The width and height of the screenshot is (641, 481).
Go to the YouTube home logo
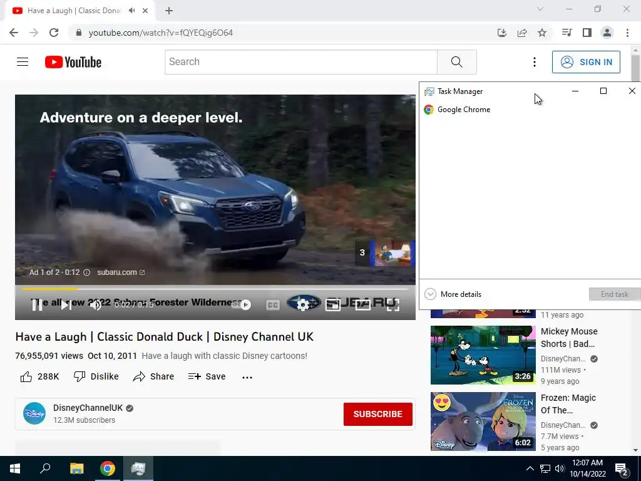73,62
